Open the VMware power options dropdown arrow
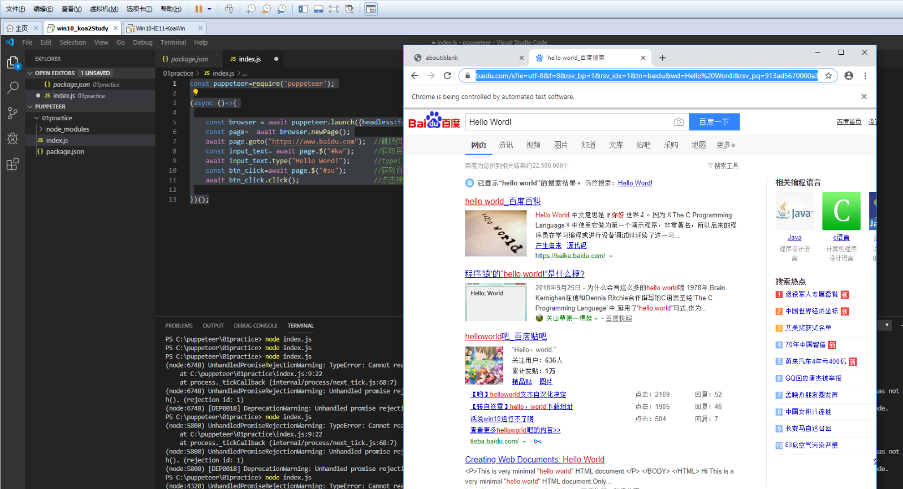This screenshot has height=489, width=903. (x=209, y=9)
